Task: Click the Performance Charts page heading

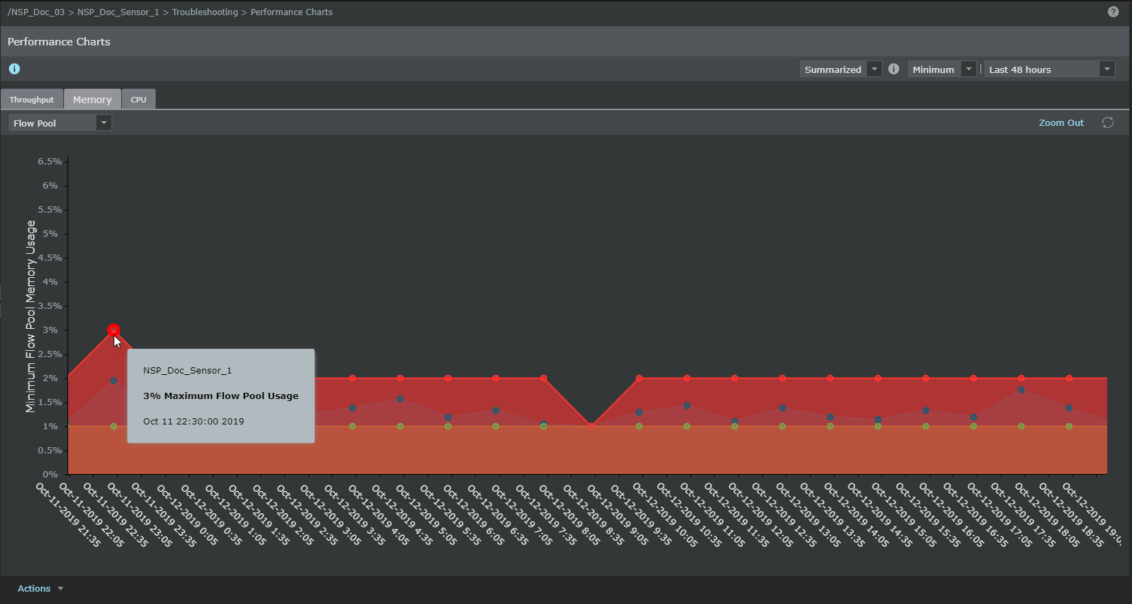Action: tap(59, 42)
